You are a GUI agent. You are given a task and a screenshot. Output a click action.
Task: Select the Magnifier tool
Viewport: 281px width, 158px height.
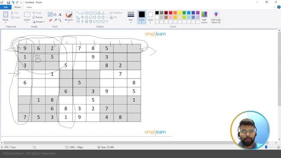[60, 21]
